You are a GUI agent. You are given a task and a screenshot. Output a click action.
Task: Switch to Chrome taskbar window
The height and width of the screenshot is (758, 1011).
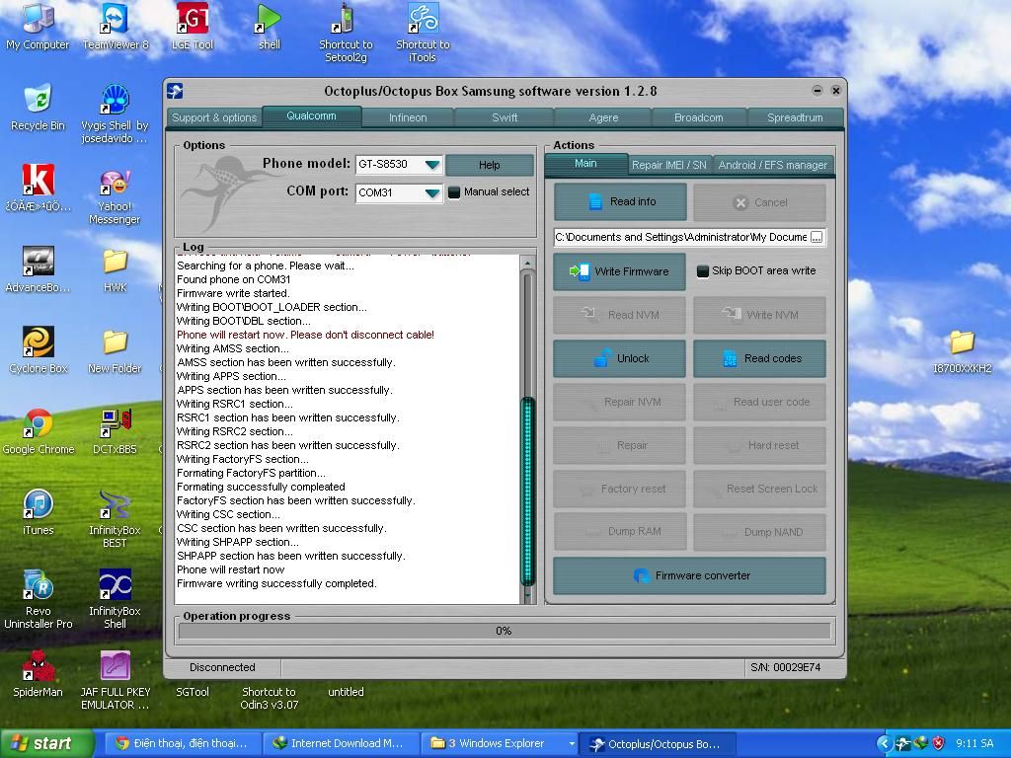tap(183, 744)
